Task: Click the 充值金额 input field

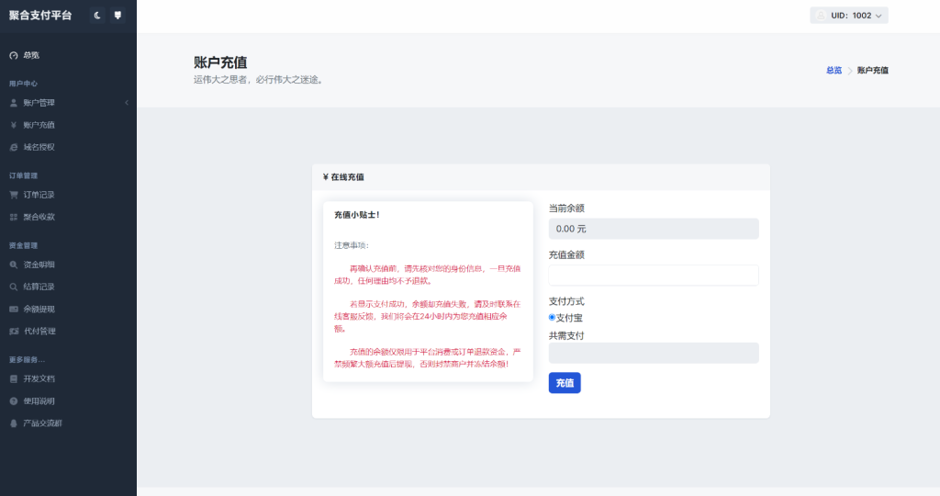Action: [653, 275]
